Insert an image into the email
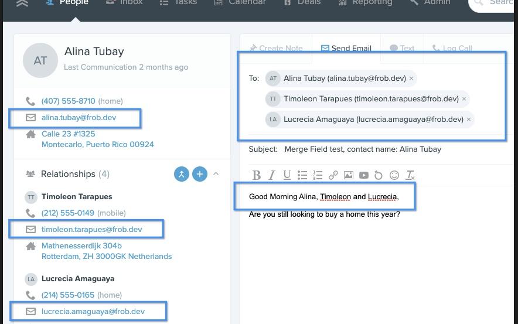 [348, 175]
